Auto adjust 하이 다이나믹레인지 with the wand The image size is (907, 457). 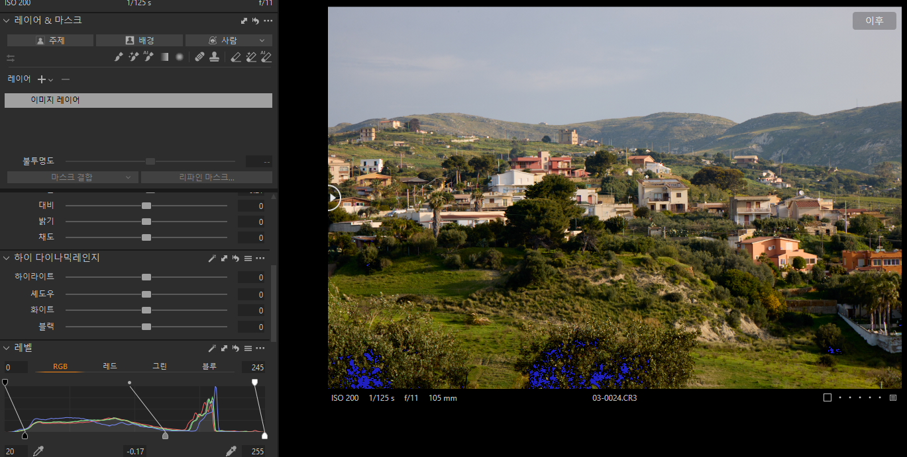[x=212, y=258]
